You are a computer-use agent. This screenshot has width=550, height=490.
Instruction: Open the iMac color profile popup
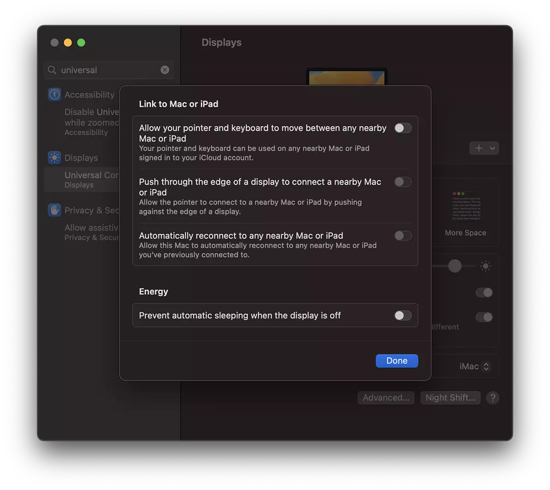[474, 367]
